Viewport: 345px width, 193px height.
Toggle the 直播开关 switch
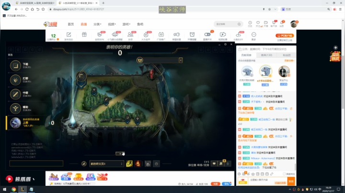click(207, 34)
